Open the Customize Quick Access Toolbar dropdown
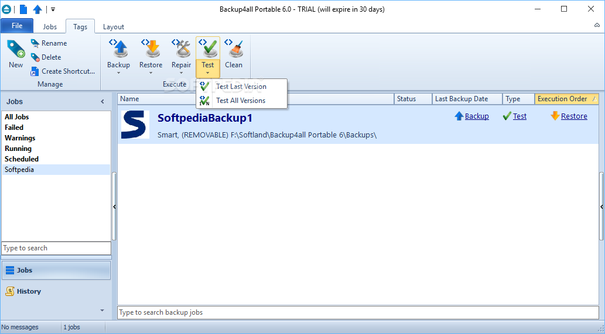This screenshot has width=605, height=334. click(x=53, y=9)
